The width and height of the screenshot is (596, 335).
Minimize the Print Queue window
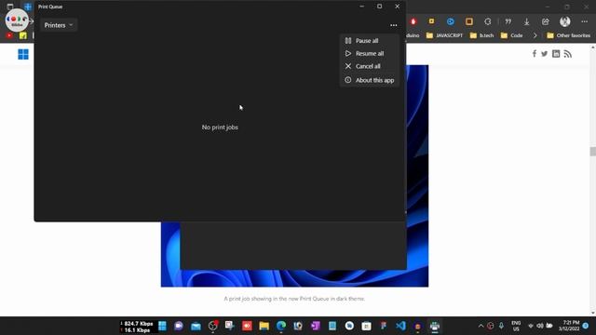pos(362,7)
